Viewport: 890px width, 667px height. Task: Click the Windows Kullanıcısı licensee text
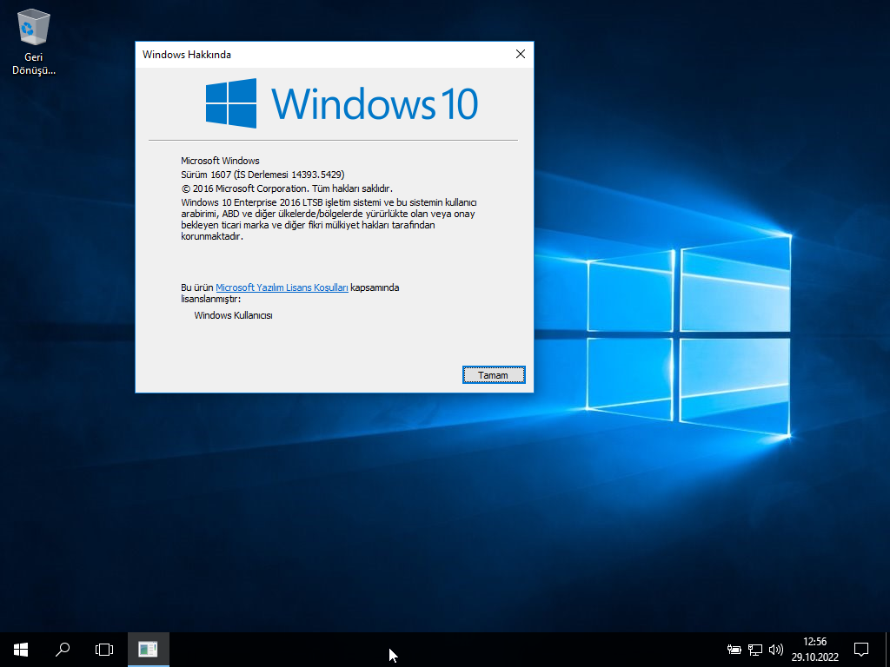[x=233, y=315]
